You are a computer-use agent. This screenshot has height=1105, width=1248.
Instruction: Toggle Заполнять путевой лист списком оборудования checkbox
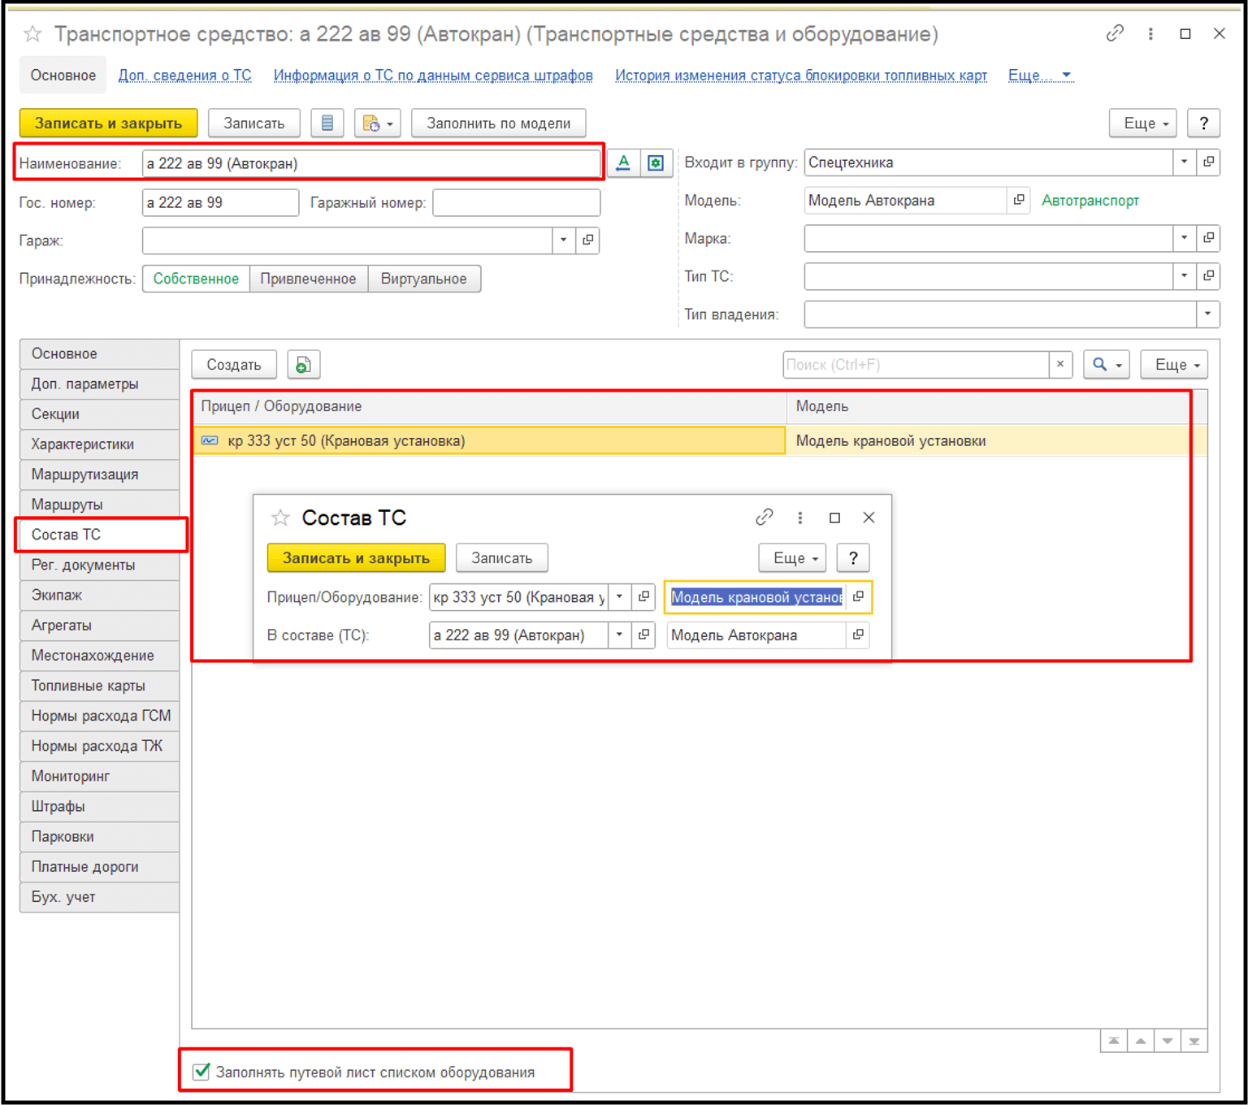click(201, 1072)
